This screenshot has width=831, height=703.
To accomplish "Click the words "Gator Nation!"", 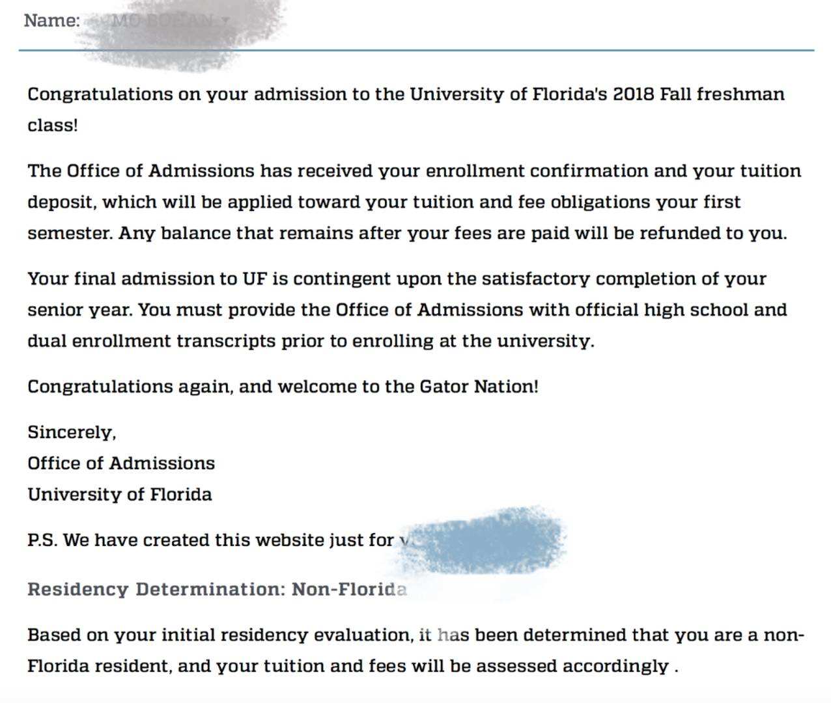I will coord(479,387).
